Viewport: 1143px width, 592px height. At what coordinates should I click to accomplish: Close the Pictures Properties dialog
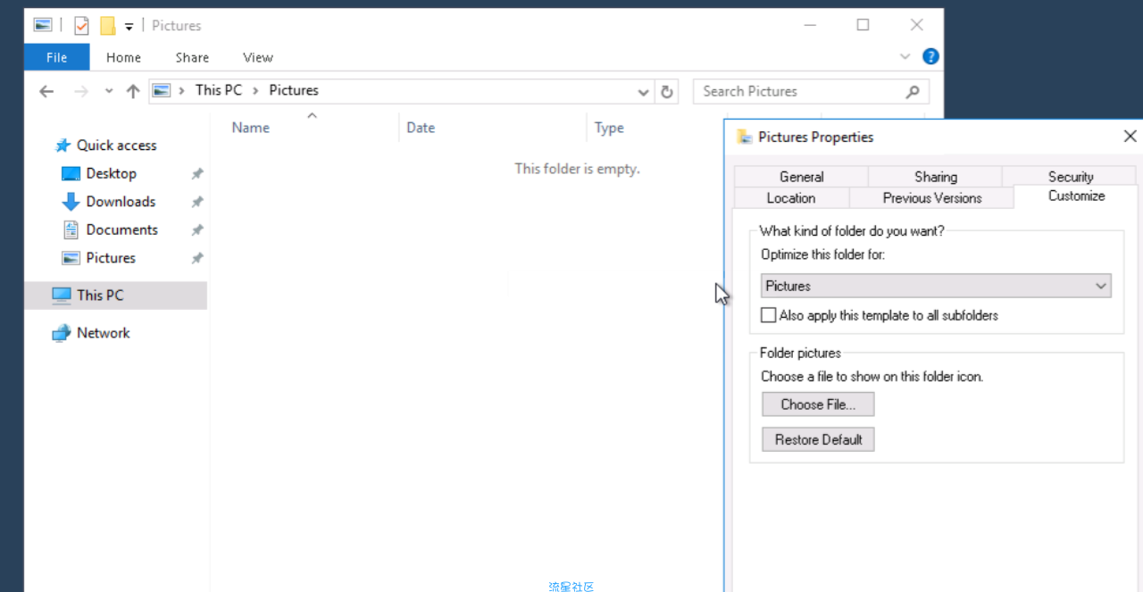click(1130, 137)
